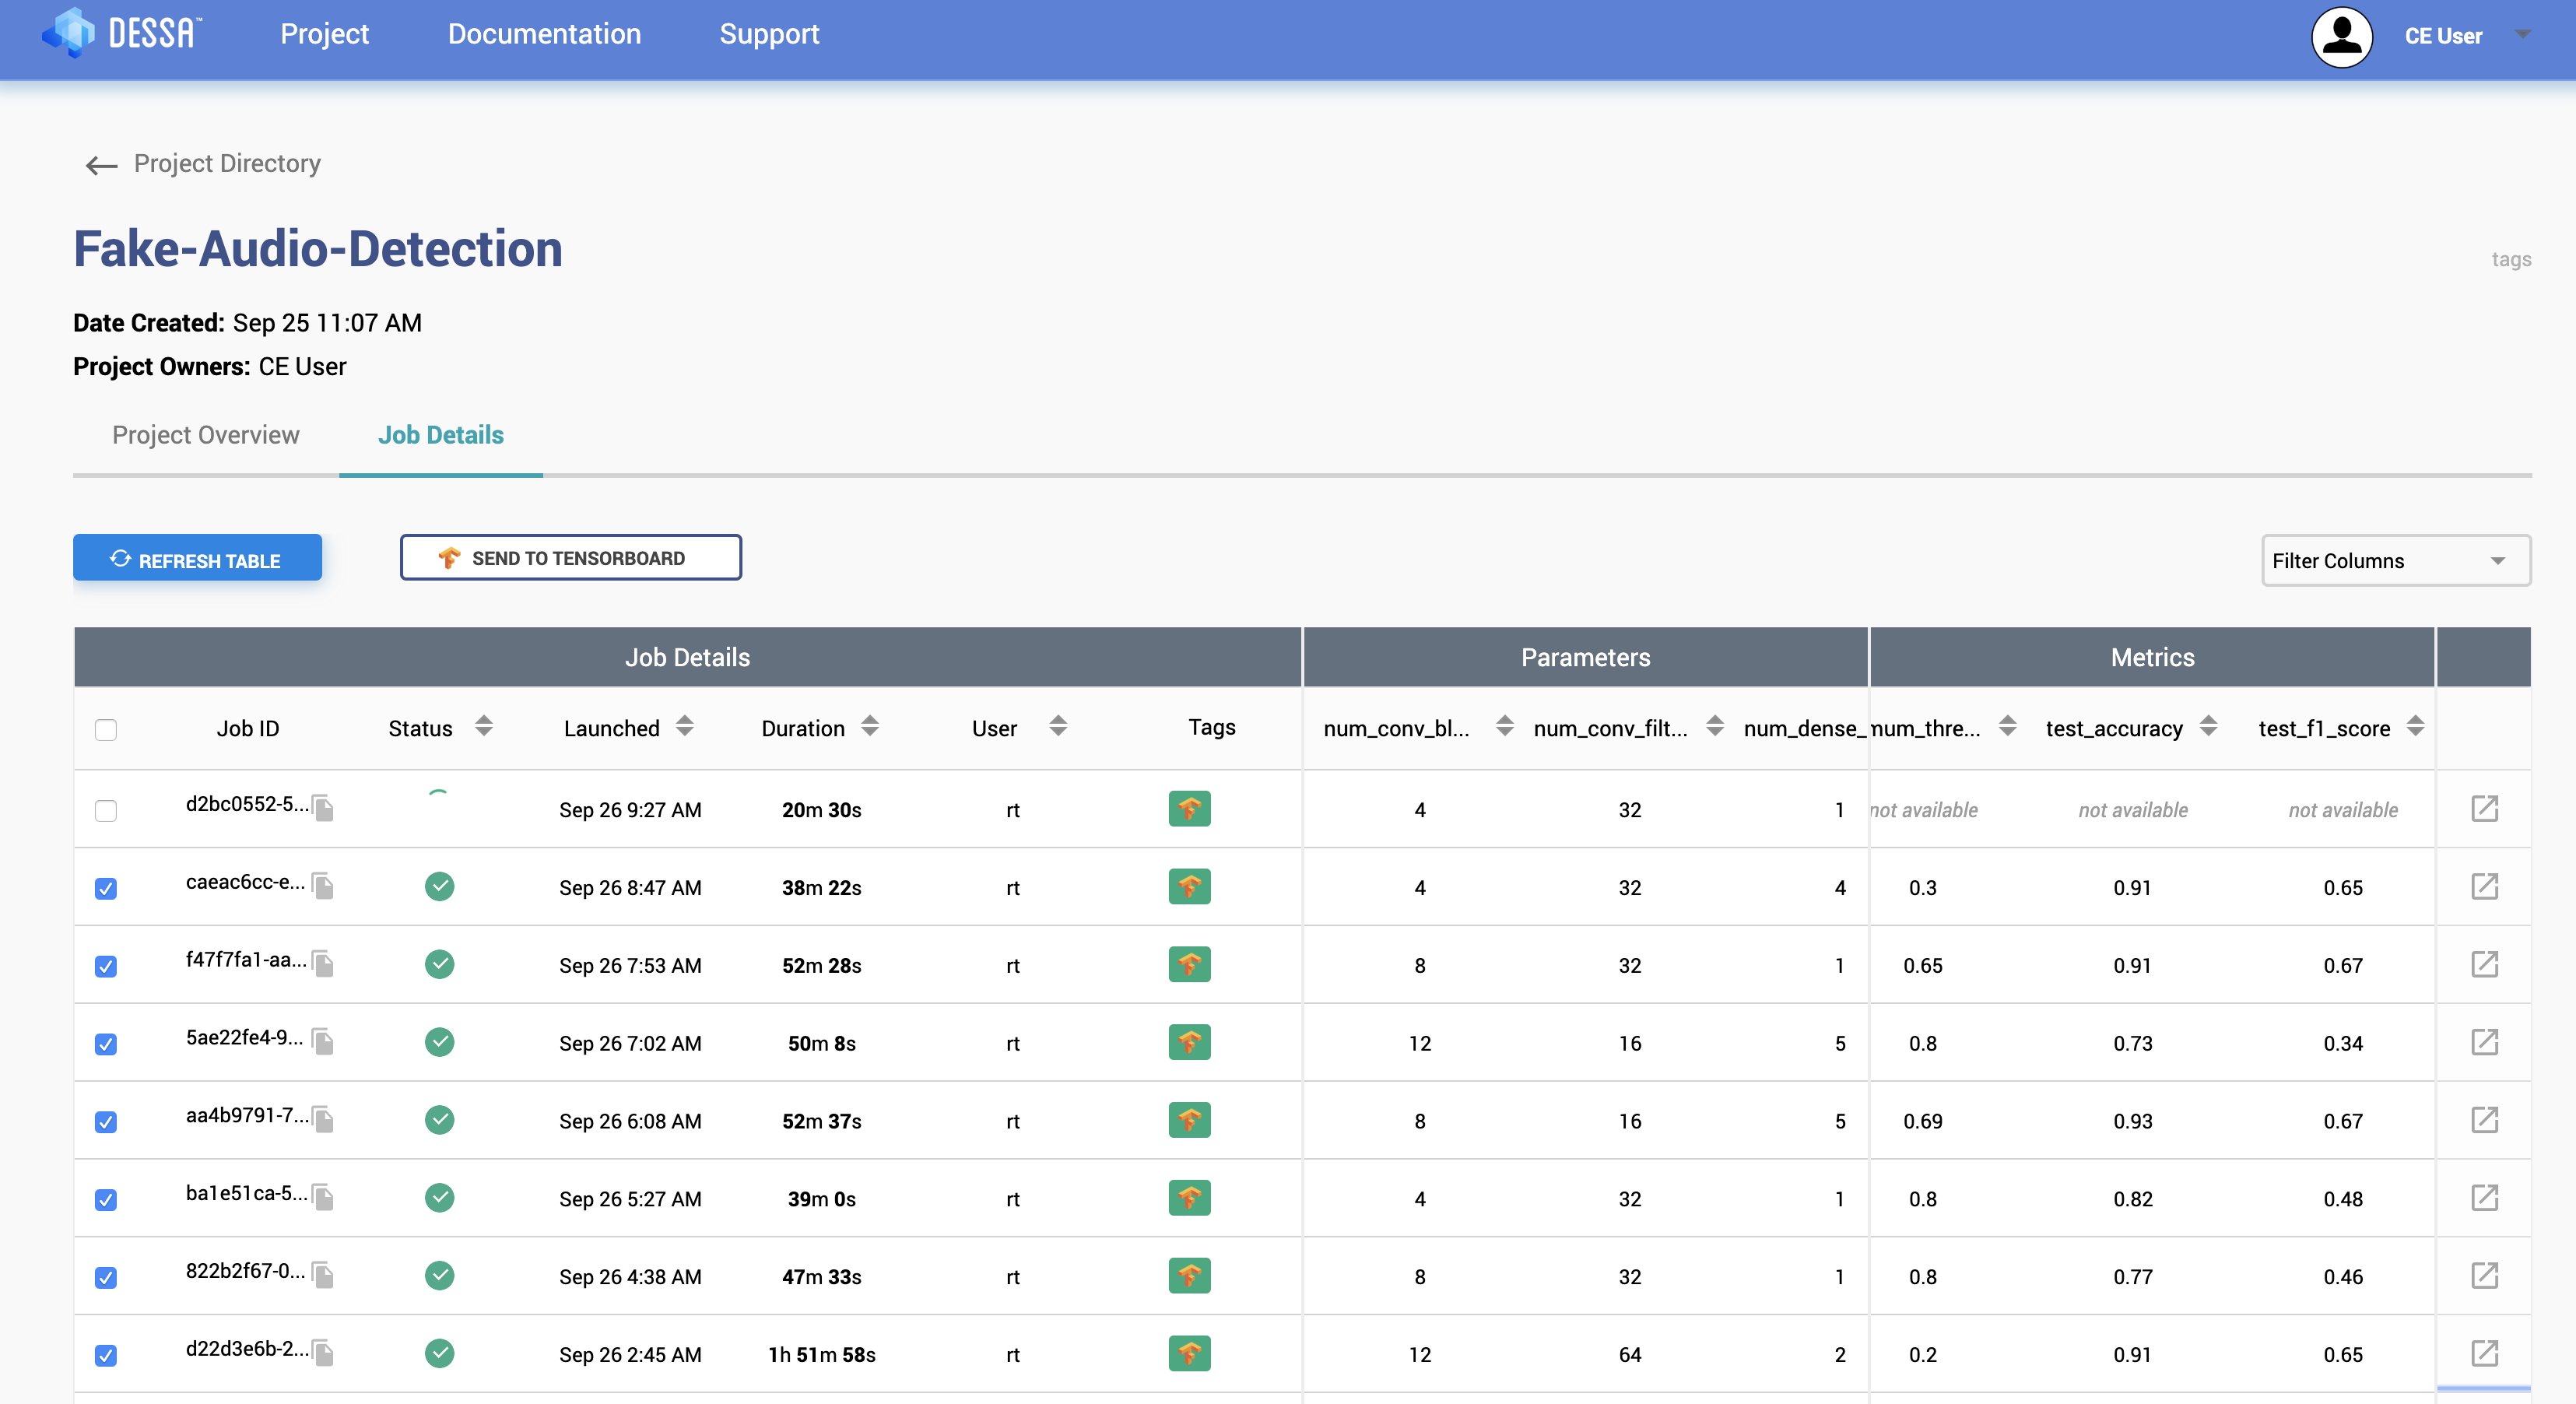This screenshot has height=1404, width=2576.
Task: Enable the checkbox for d2bc0552-5 row
Action: coord(106,808)
